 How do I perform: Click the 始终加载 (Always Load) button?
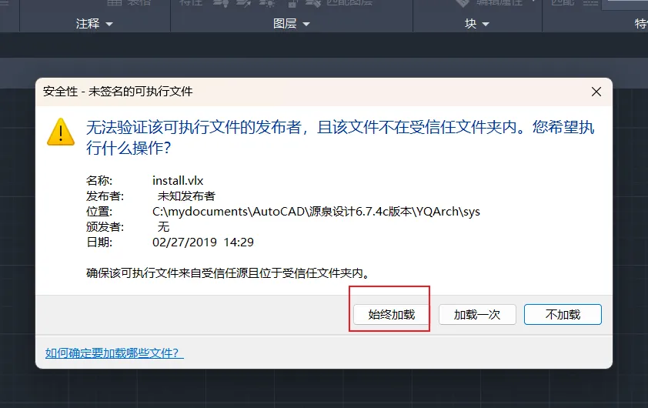392,315
